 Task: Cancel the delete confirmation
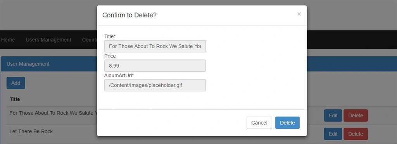[x=259, y=122]
